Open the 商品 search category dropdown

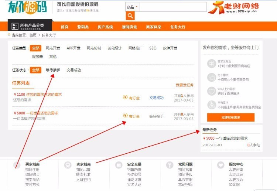click(132, 7)
